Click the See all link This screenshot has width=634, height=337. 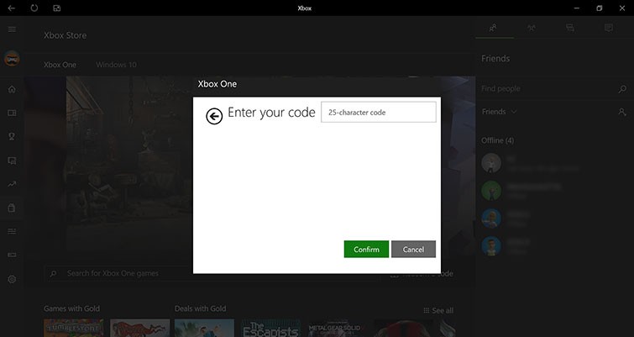coord(438,311)
